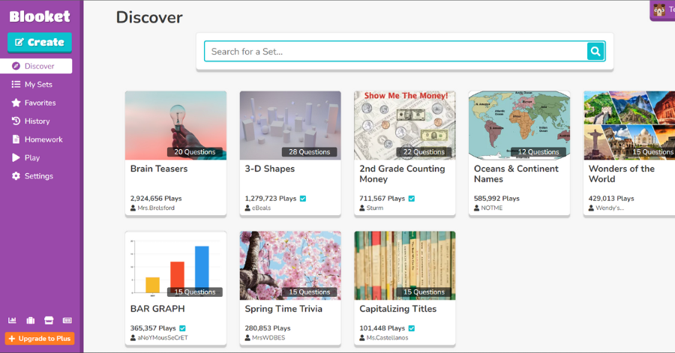Click 711,567 Plays text
The height and width of the screenshot is (353, 675).
pos(382,199)
